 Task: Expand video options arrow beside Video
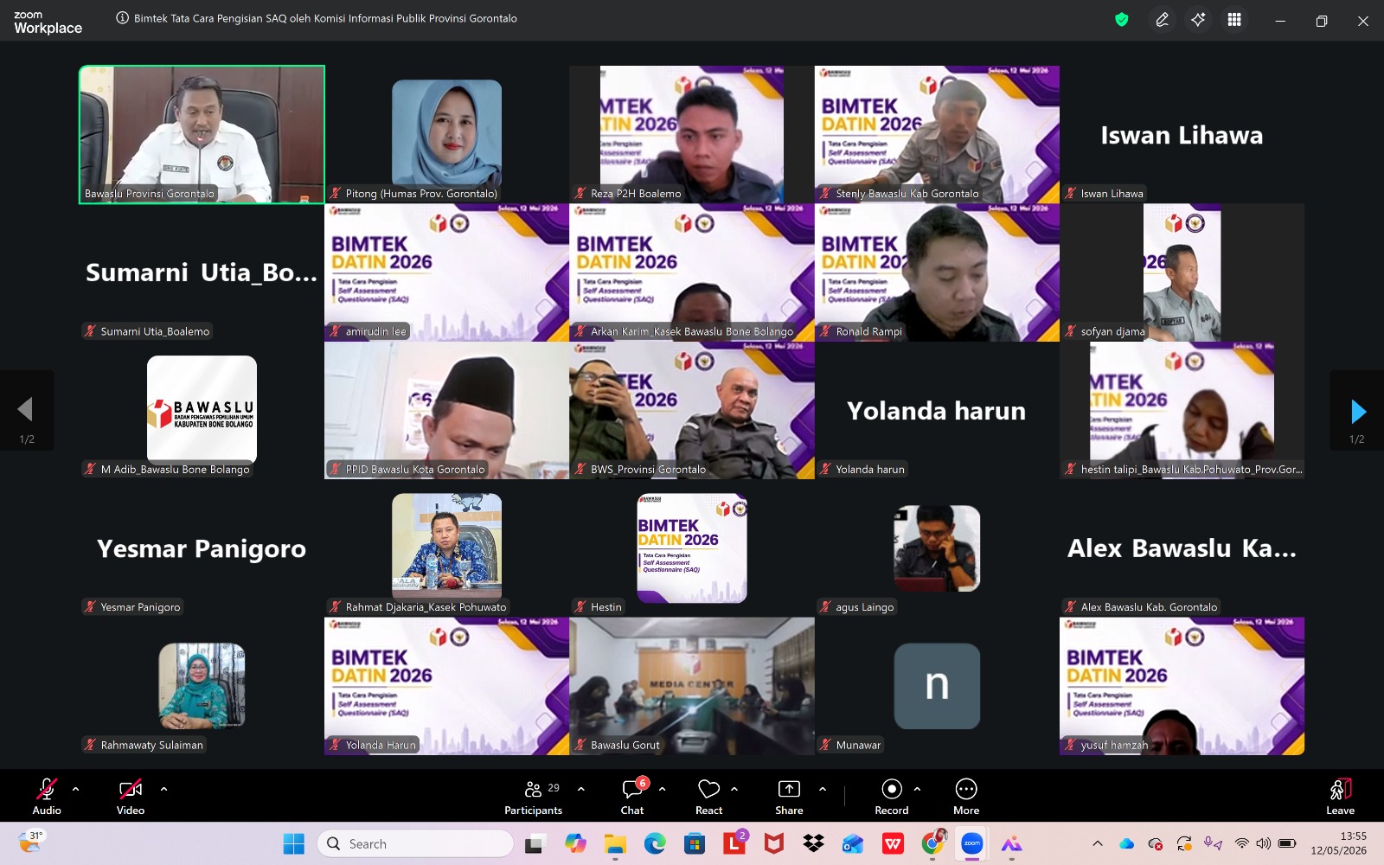[x=163, y=789]
